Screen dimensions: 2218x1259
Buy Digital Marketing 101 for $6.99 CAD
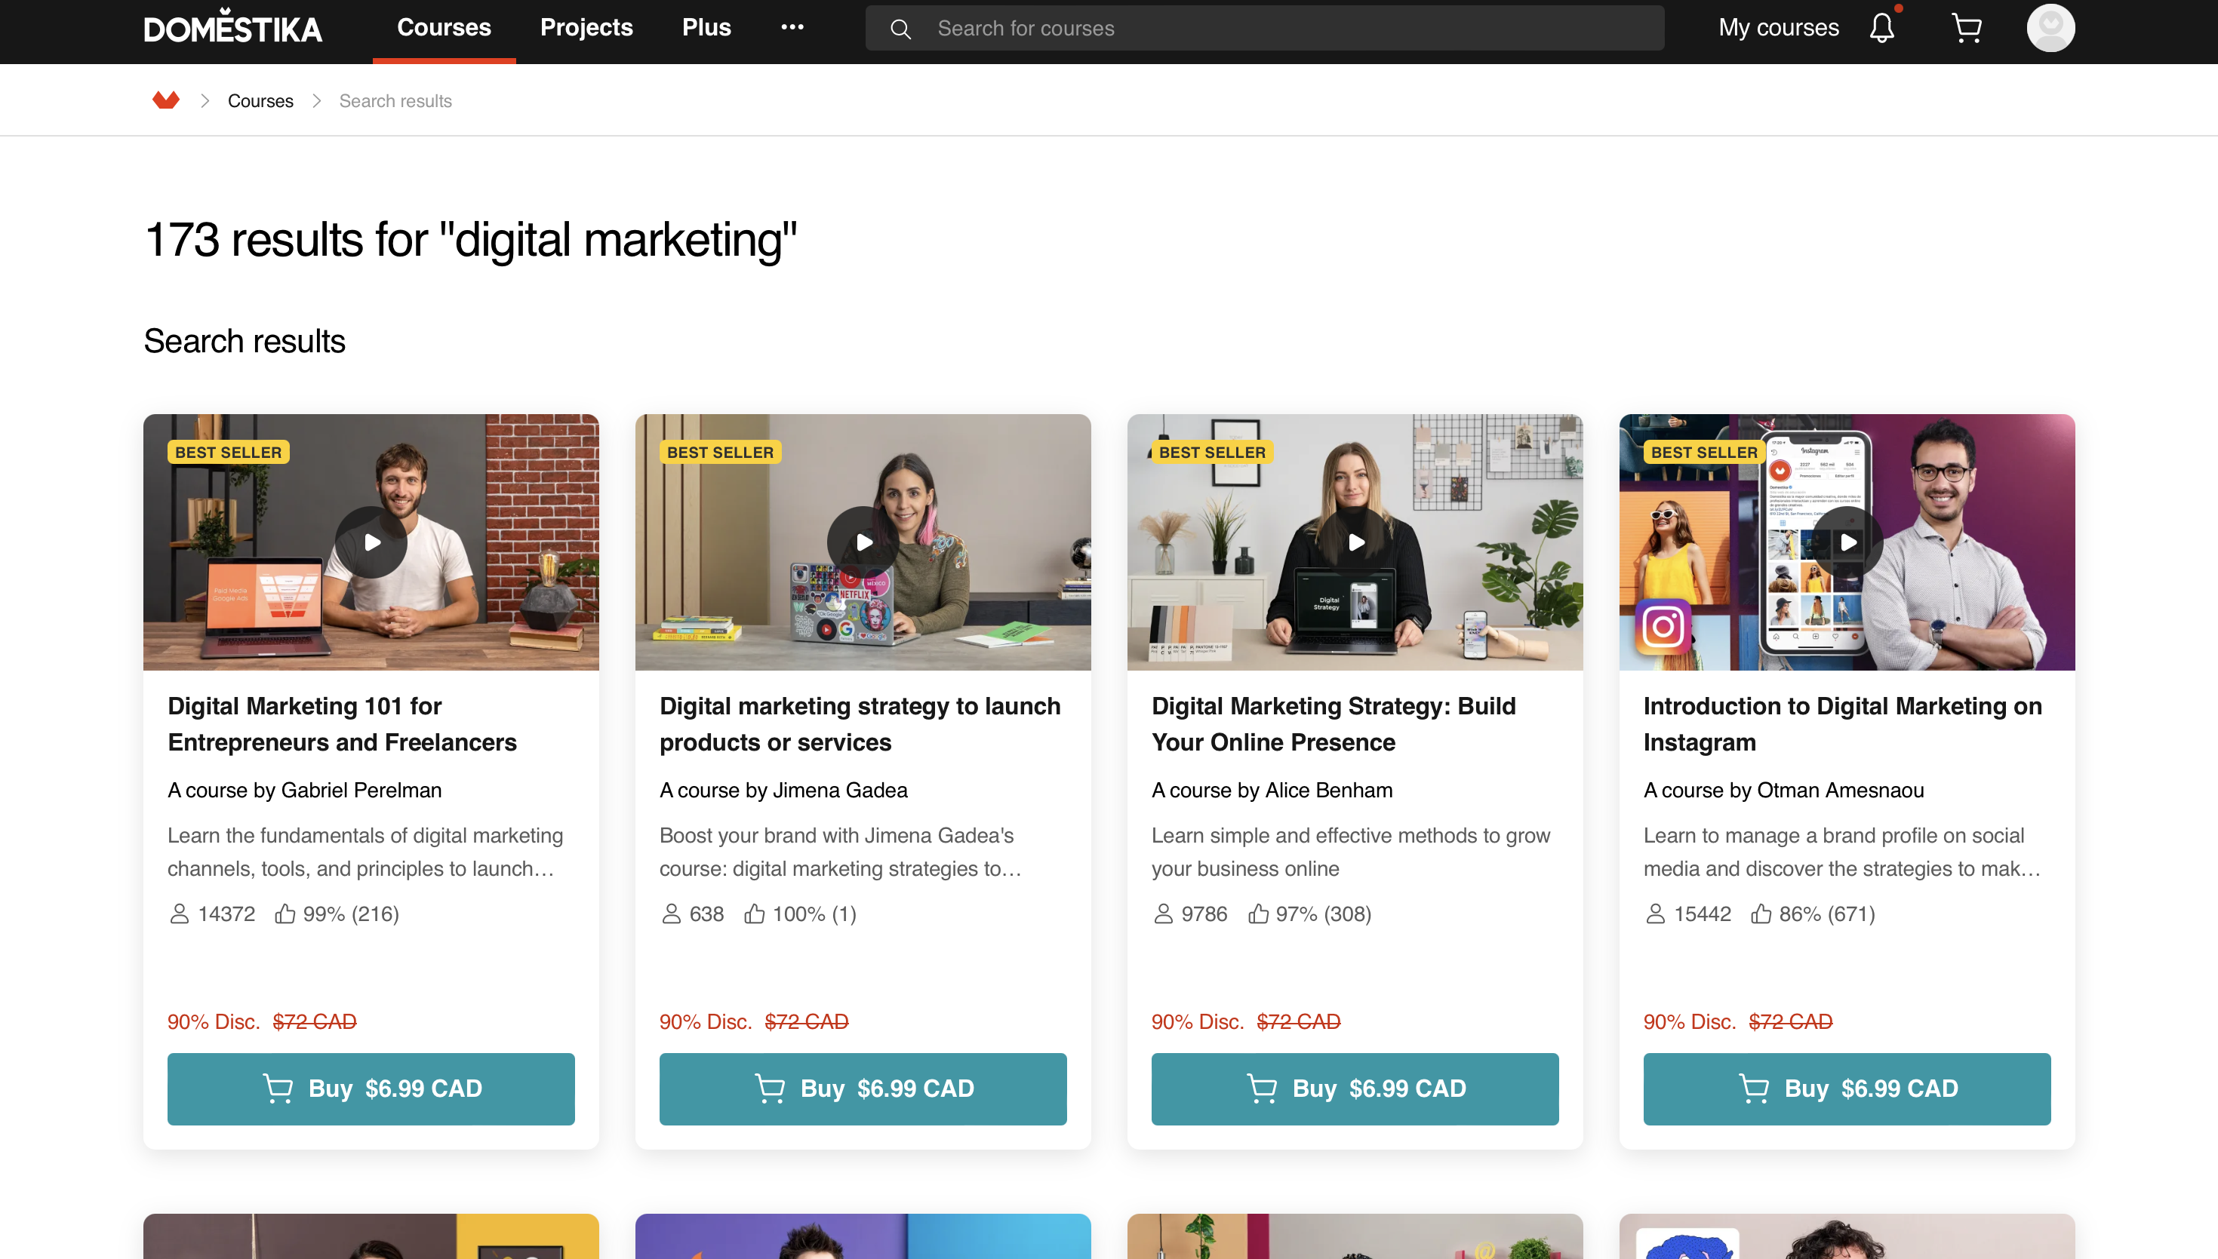[371, 1088]
